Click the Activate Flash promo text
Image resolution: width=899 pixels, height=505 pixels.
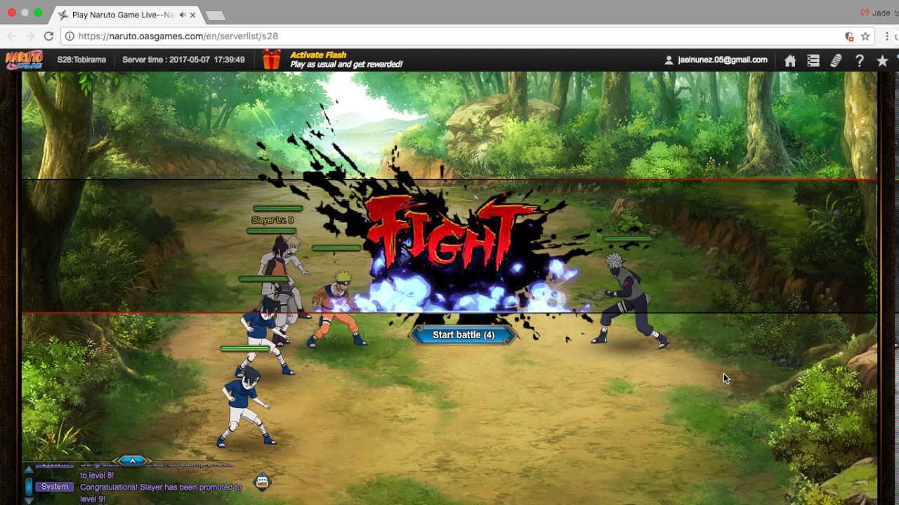click(346, 60)
